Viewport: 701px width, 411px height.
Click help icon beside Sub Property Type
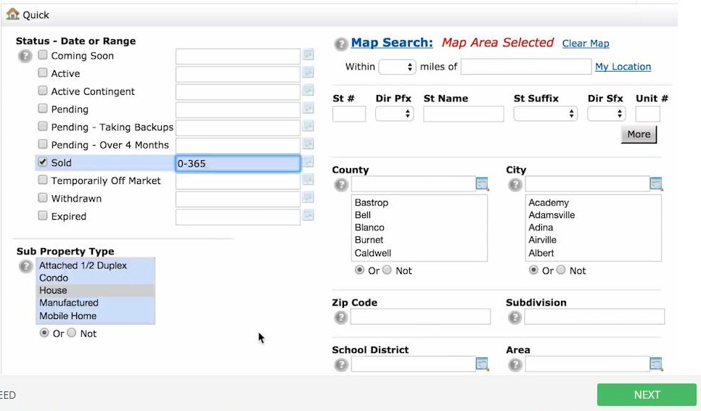(26, 266)
